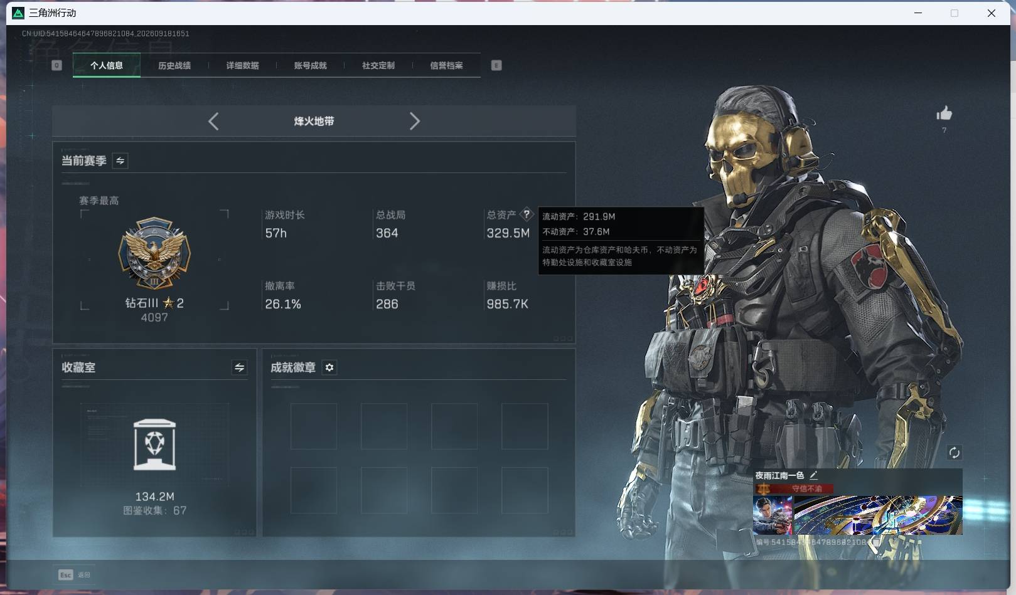1016x595 pixels.
Task: Maximize the 三角洲行动 window
Action: pos(955,13)
